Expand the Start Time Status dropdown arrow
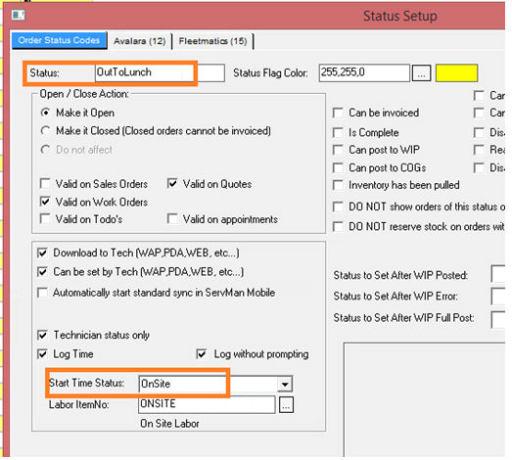Screen dimensions: 512x460 coord(285,385)
